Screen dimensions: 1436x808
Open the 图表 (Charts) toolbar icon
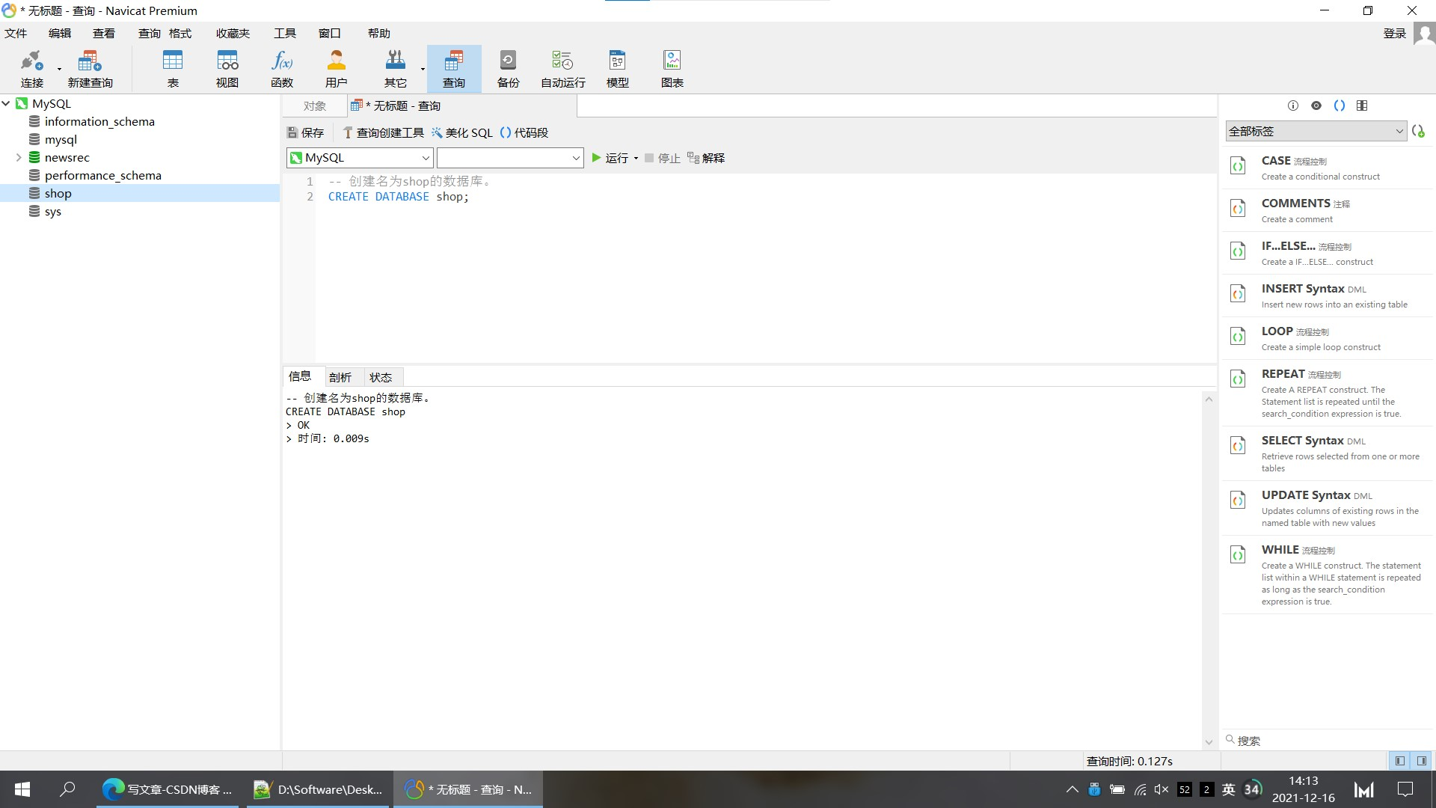click(x=672, y=68)
